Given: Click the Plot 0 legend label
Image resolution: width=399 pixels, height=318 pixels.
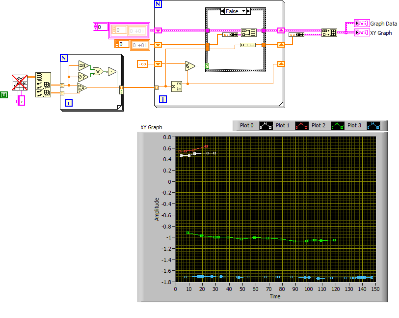Looking at the screenshot, I should [x=246, y=125].
